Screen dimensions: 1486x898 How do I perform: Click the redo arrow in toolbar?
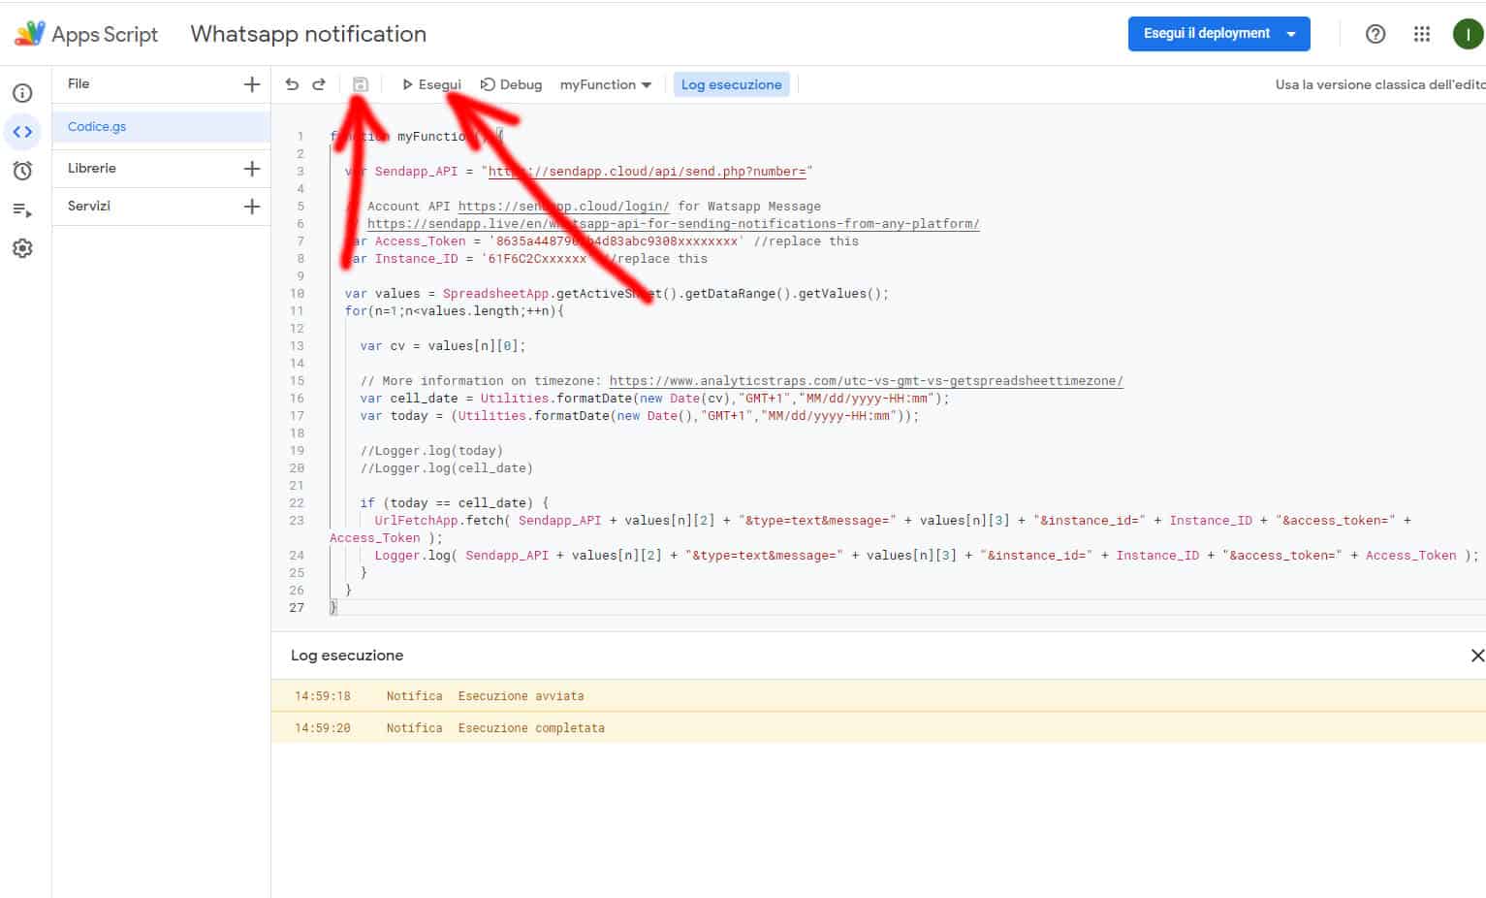point(319,84)
